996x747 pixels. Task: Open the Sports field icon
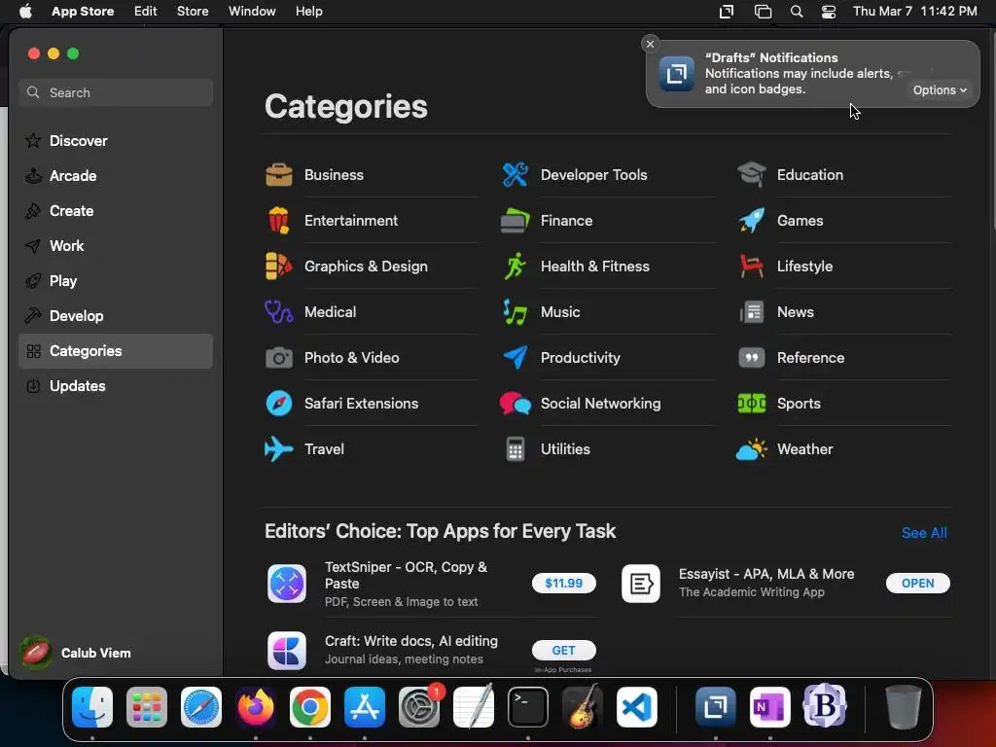(x=752, y=404)
